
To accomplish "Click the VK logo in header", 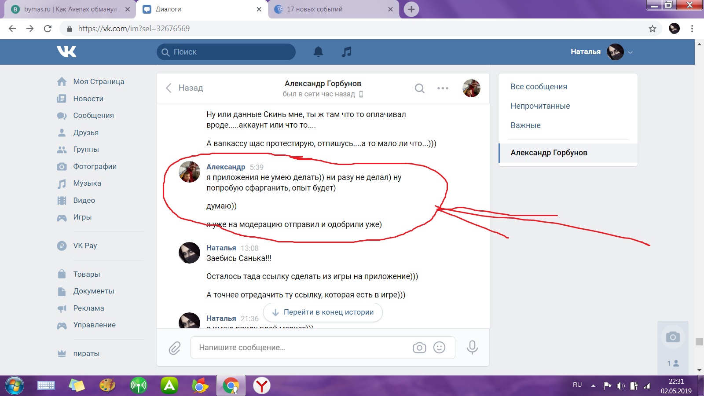I will (66, 51).
